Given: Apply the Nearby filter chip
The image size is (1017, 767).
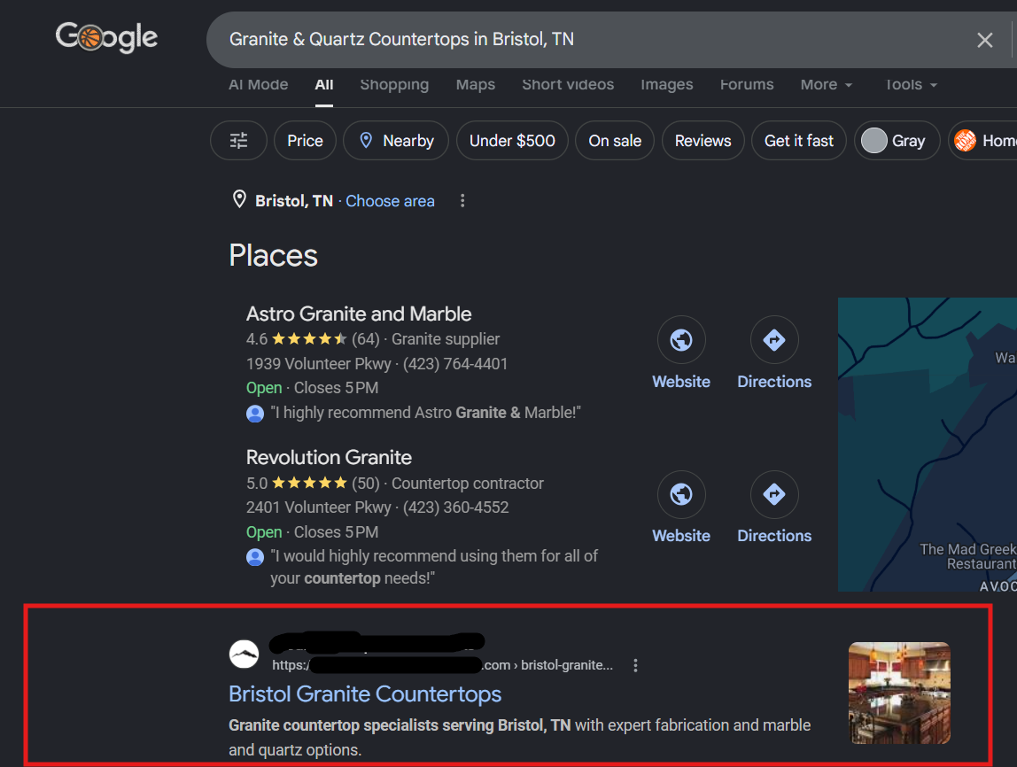Looking at the screenshot, I should (396, 141).
